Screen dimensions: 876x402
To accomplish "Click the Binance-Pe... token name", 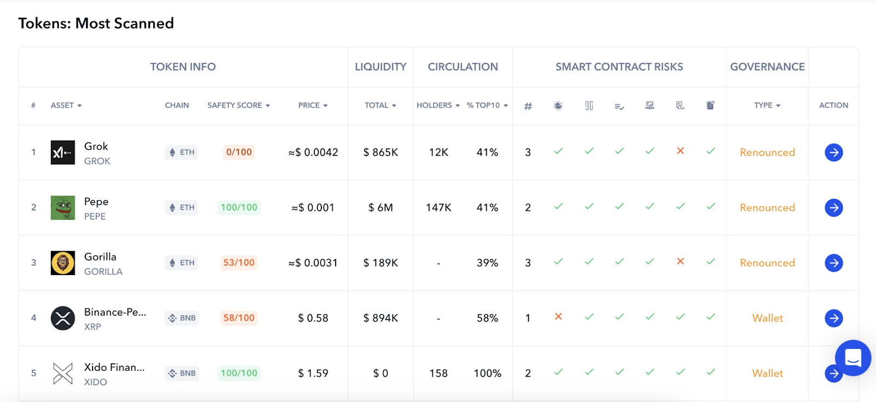I will coord(116,312).
